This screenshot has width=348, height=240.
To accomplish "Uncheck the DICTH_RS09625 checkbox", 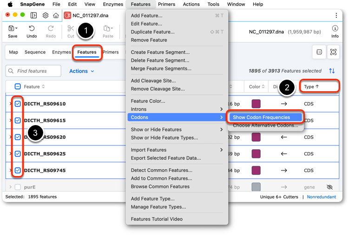I will [18, 154].
